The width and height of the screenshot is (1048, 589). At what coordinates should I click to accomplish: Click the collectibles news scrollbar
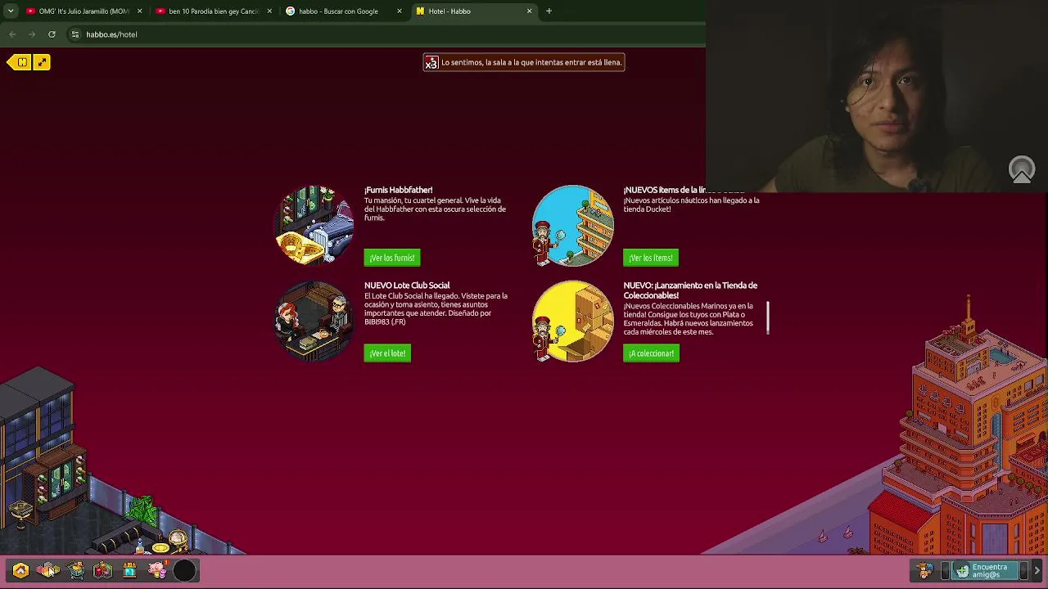[768, 317]
